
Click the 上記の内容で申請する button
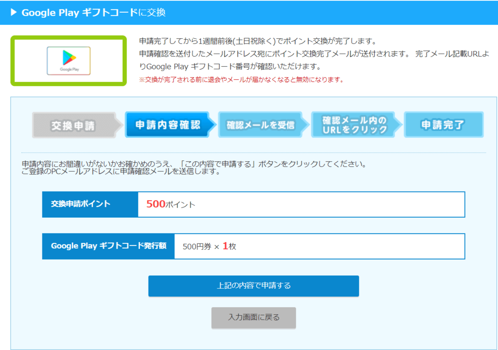[x=253, y=286]
